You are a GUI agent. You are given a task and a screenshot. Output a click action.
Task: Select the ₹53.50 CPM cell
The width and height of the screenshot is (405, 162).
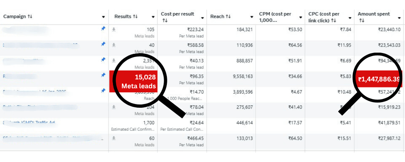295,30
